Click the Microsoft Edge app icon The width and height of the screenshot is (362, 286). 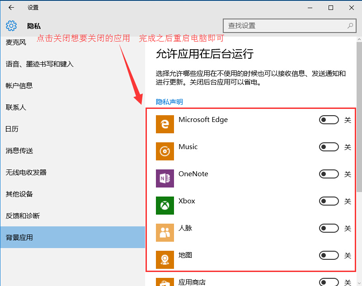(165, 124)
